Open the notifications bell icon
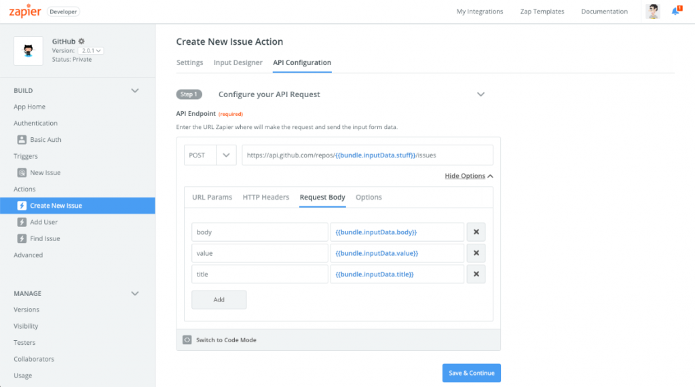 click(x=676, y=11)
